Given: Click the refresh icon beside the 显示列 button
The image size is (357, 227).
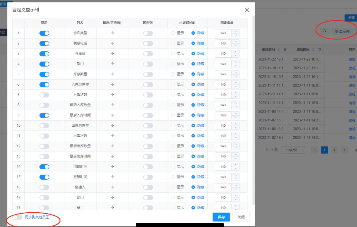Looking at the screenshot, I should (x=324, y=31).
